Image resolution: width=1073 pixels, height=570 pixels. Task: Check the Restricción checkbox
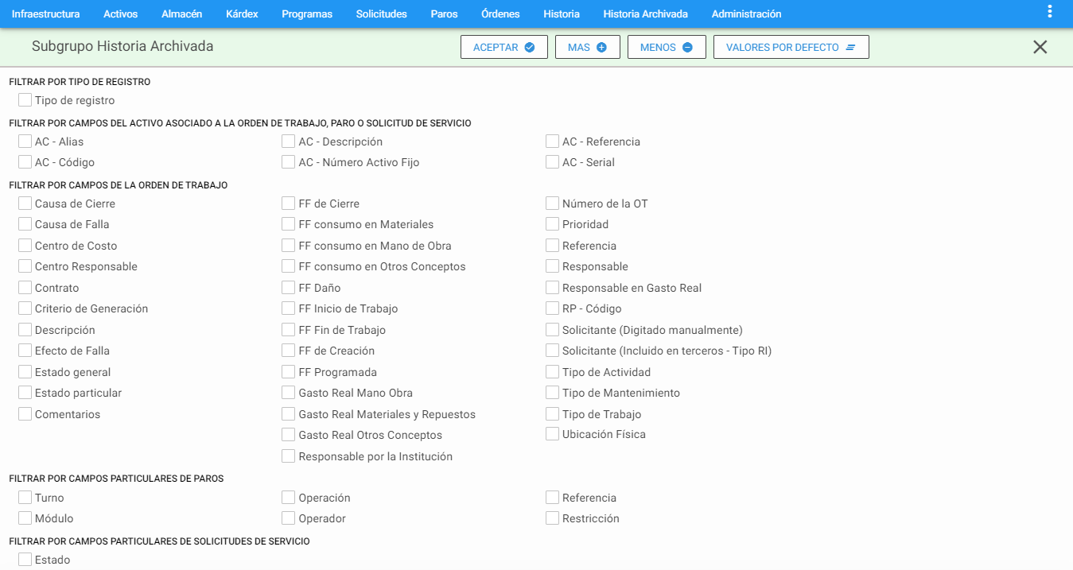(x=552, y=518)
